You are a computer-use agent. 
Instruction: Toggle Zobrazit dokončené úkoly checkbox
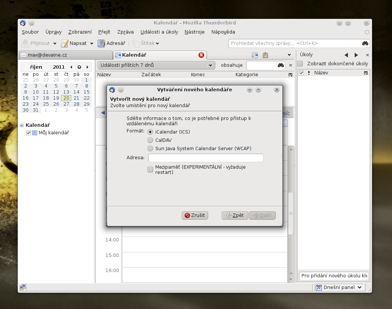tap(300, 63)
